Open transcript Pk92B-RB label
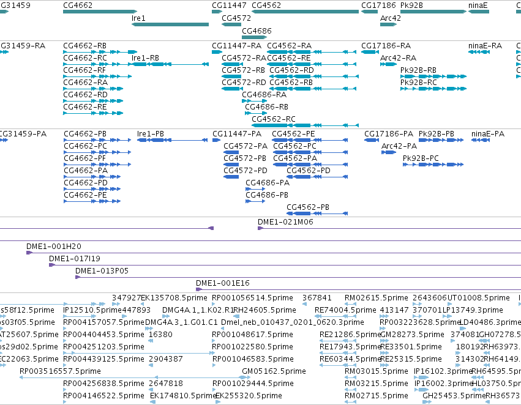 [418, 70]
